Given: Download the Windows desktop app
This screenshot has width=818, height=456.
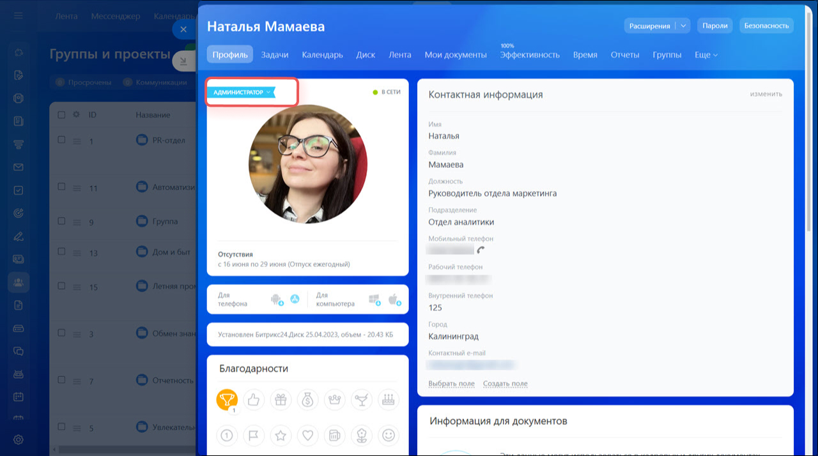Looking at the screenshot, I should [375, 299].
